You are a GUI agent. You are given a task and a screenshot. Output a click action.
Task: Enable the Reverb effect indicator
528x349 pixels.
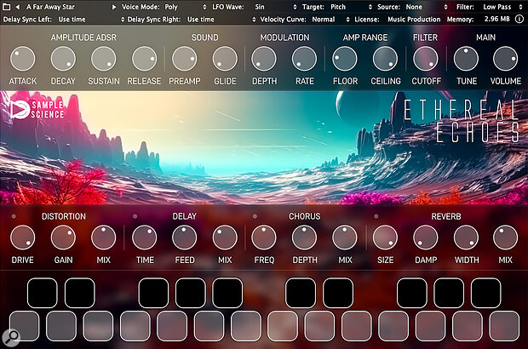pyautogui.click(x=376, y=216)
